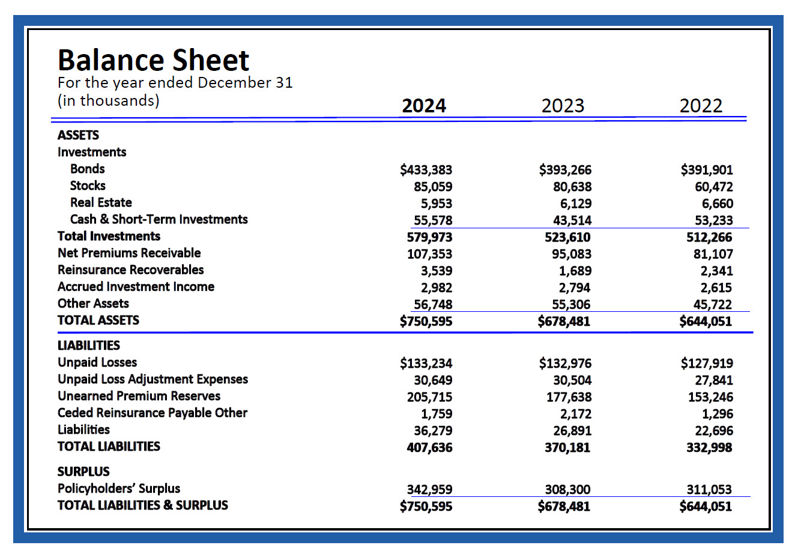Click Ceded Reinsurance Payable Other label
801x557 pixels.
pyautogui.click(x=153, y=413)
